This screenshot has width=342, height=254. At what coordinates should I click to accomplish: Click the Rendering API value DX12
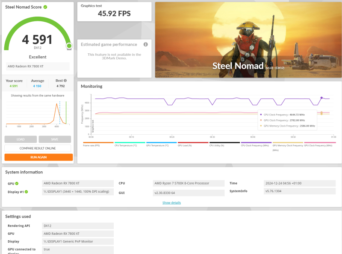click(x=78, y=226)
